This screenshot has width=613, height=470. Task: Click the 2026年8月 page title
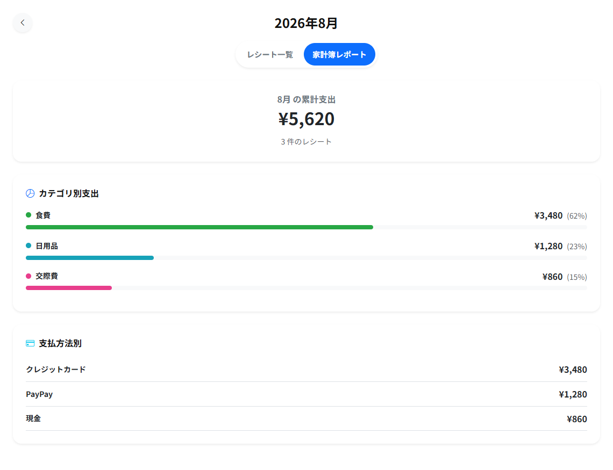(306, 23)
